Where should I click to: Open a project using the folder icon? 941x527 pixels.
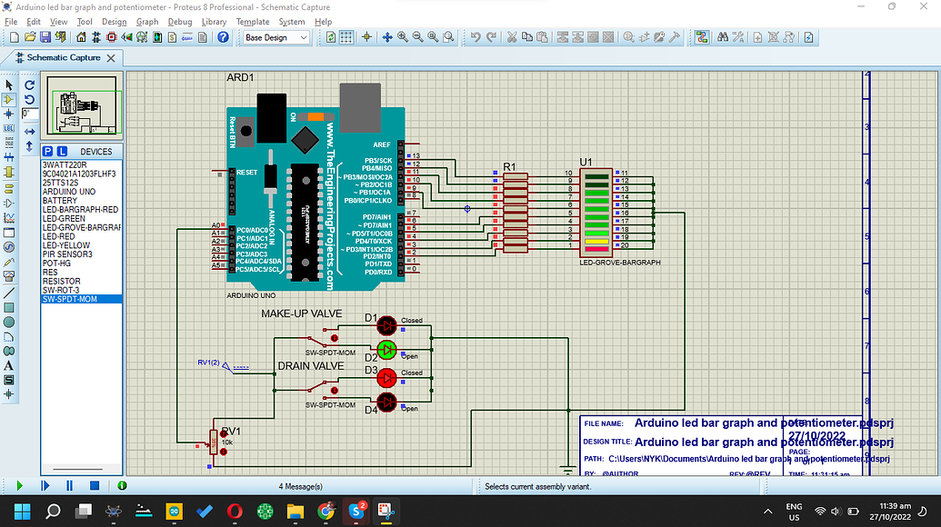point(30,37)
